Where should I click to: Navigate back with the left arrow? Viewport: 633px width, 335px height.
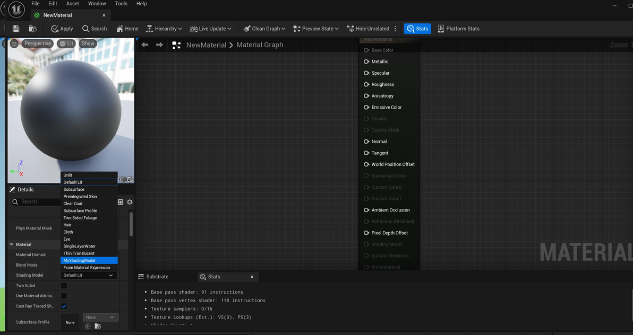[x=145, y=45]
